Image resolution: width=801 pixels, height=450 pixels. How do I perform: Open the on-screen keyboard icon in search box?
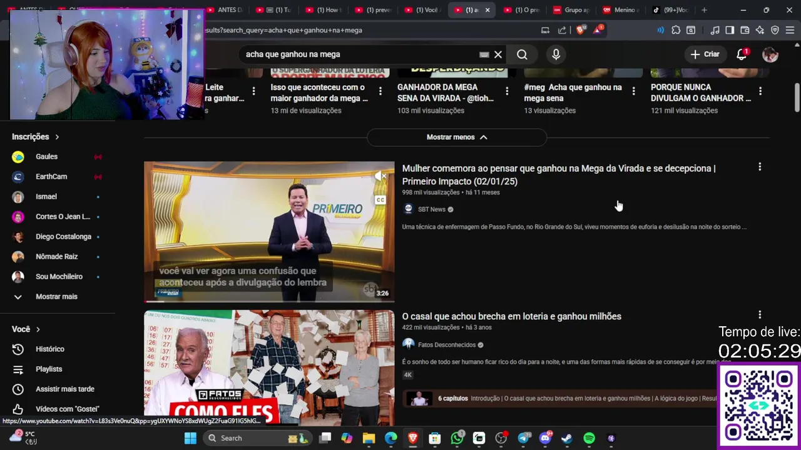484,54
